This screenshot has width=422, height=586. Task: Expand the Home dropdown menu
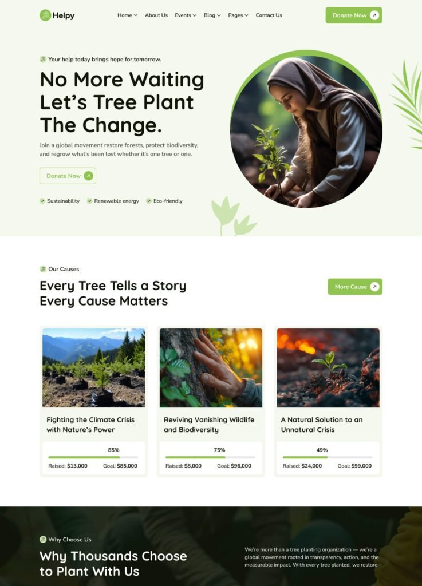pos(128,15)
